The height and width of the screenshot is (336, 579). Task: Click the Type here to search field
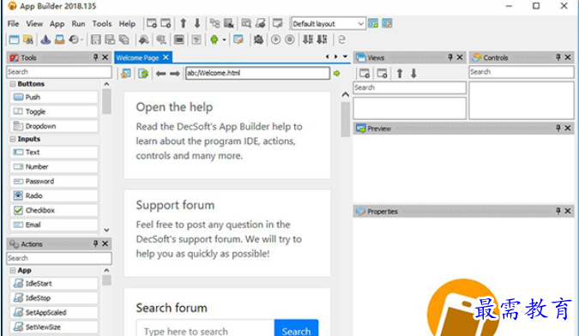(x=205, y=328)
